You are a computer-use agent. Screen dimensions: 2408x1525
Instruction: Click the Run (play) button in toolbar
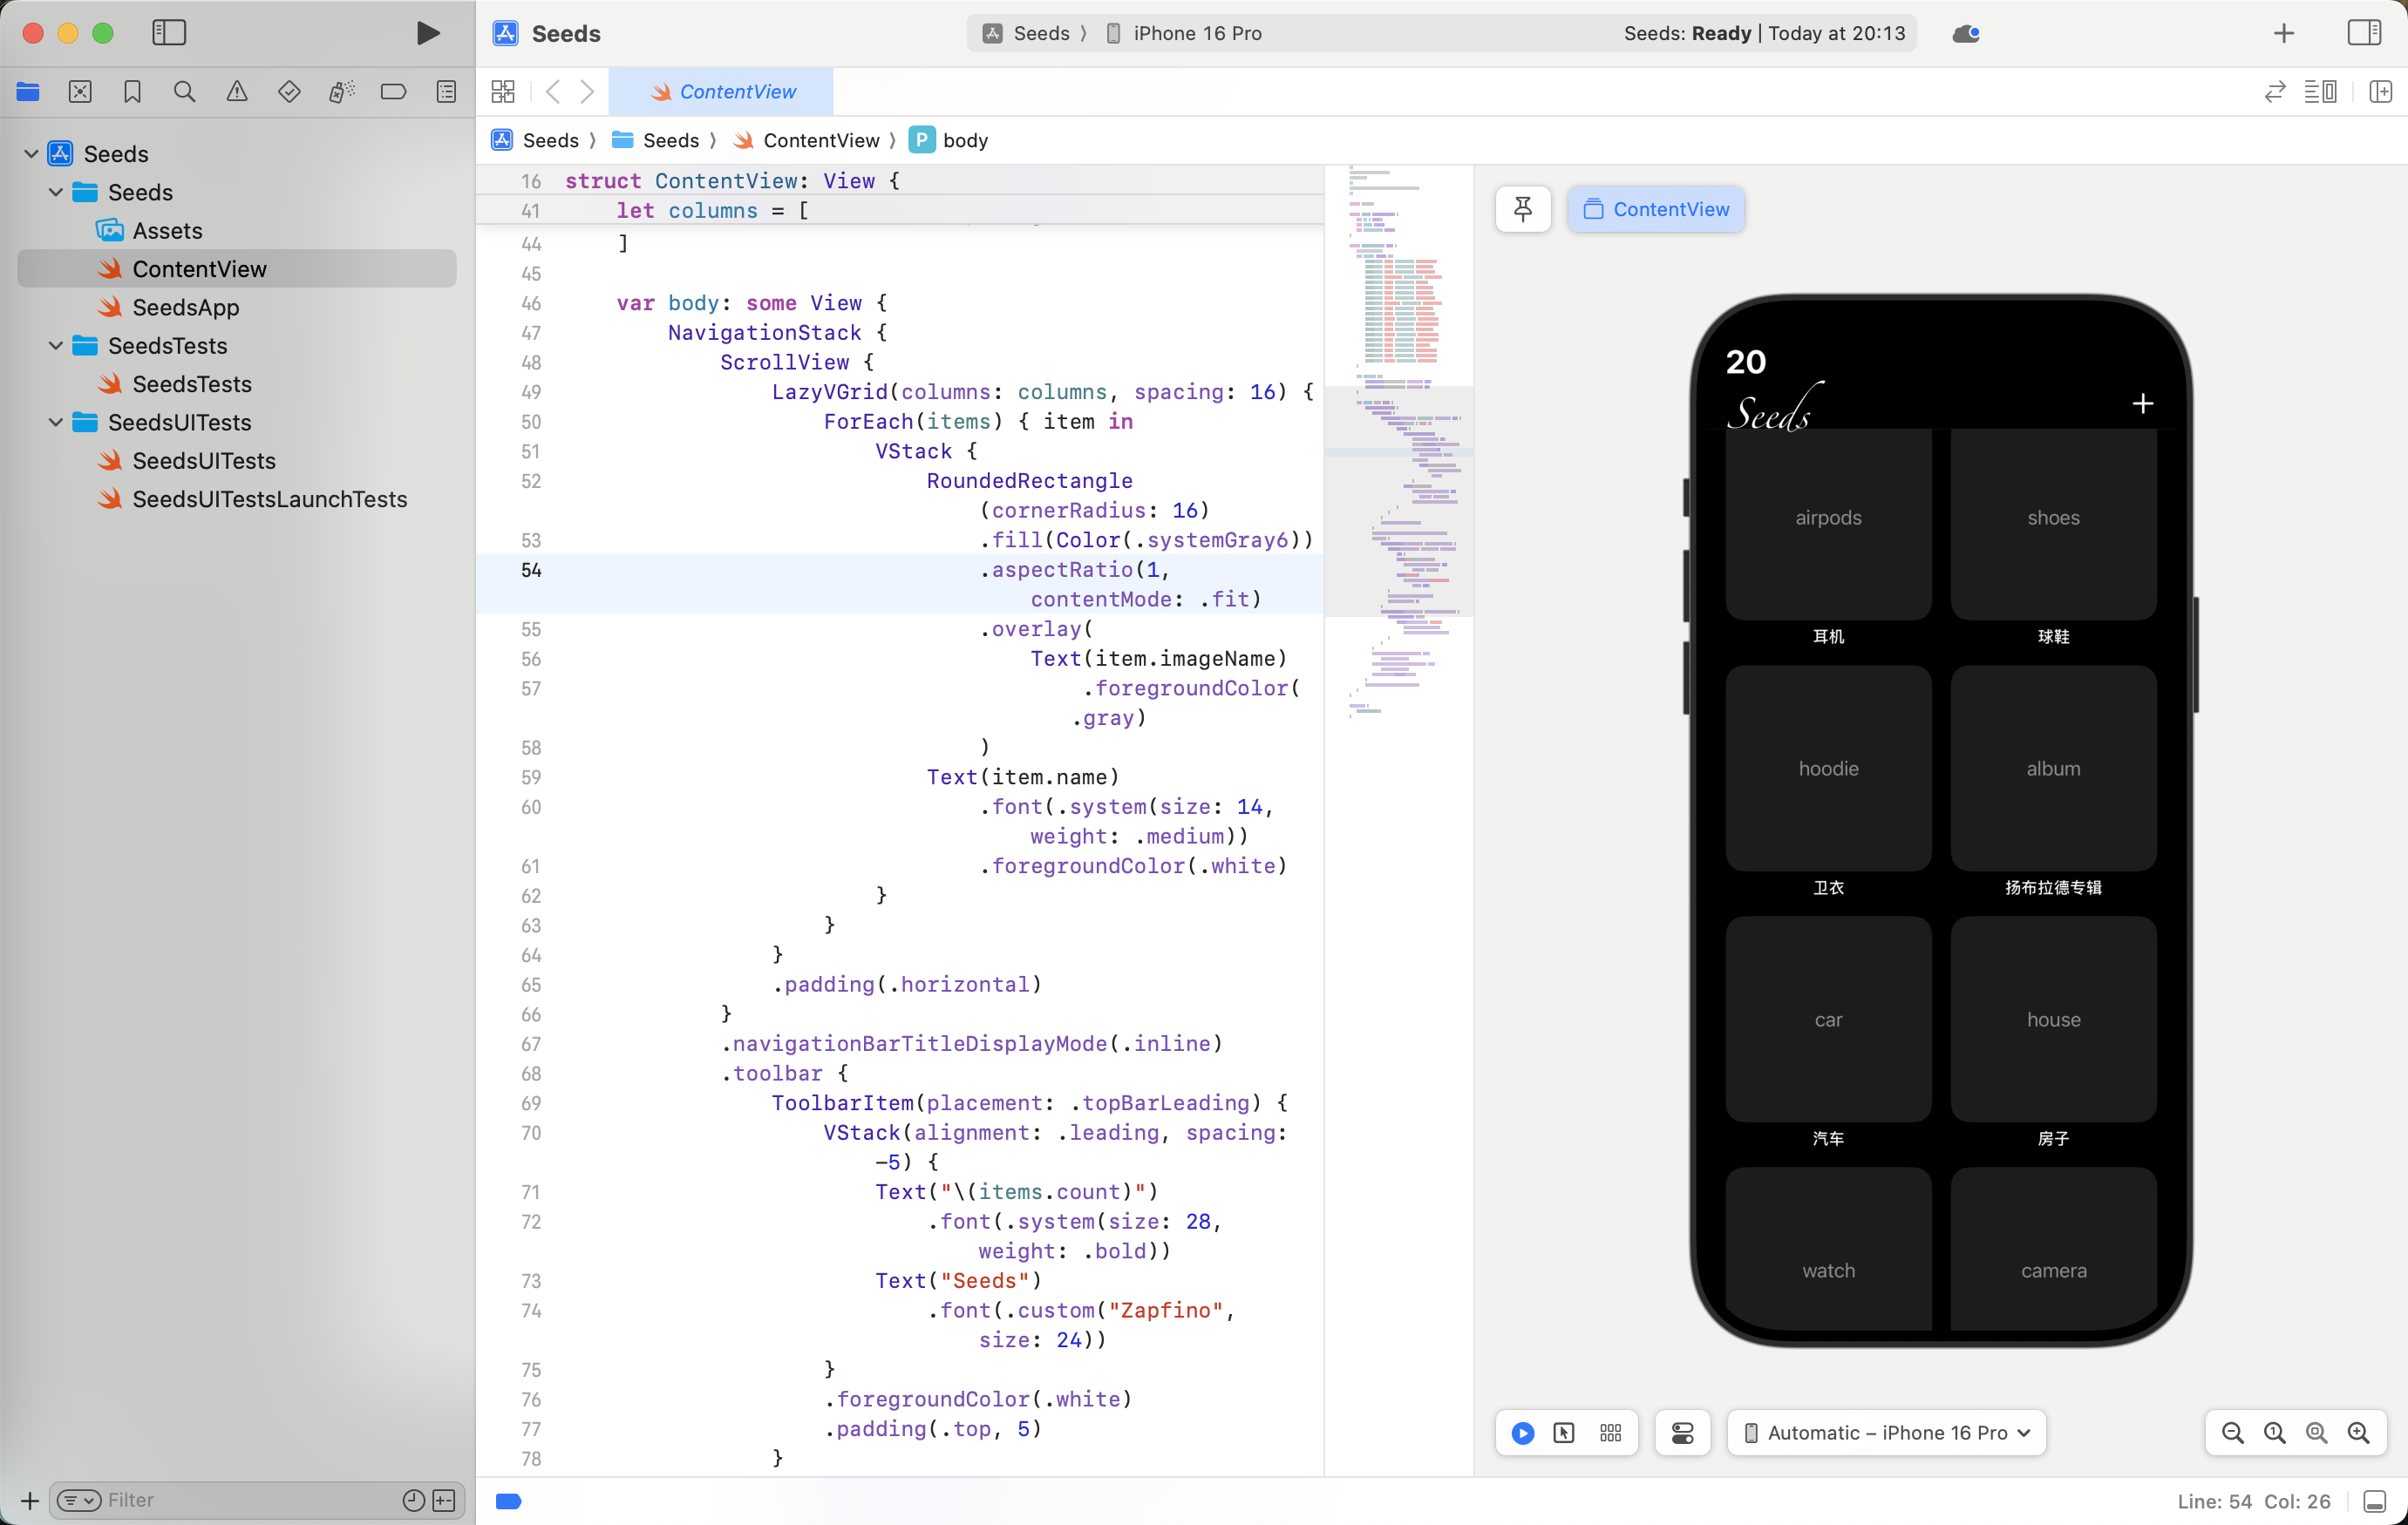428,33
